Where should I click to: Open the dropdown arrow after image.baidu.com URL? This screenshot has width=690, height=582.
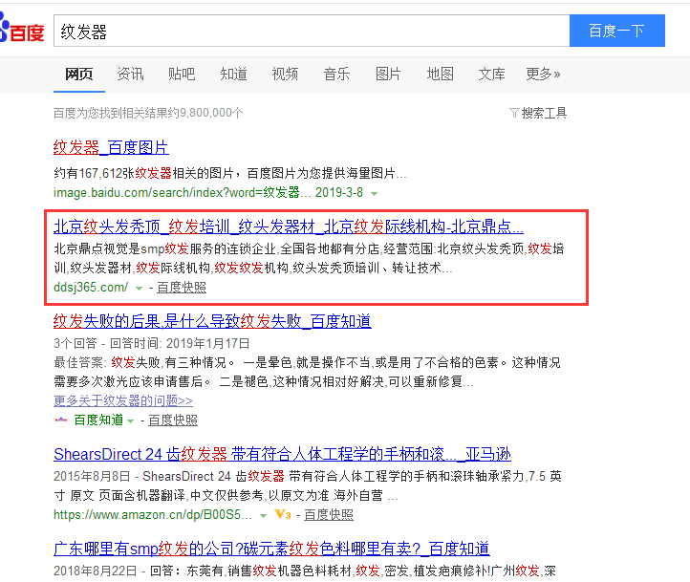(x=374, y=193)
